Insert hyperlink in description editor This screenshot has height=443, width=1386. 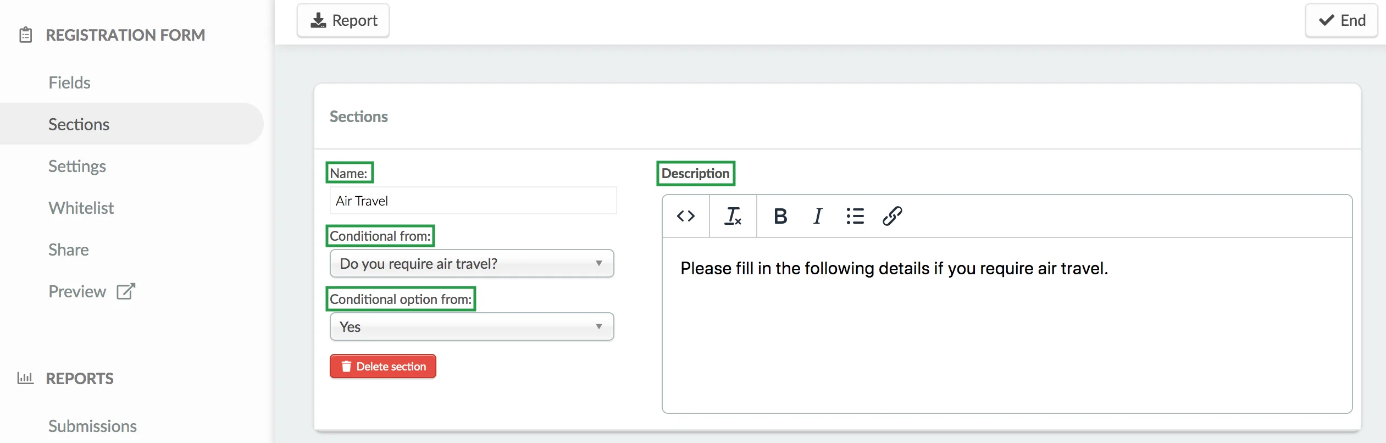[892, 216]
